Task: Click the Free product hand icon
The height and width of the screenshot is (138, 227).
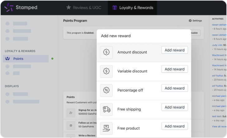Action: [106, 128]
